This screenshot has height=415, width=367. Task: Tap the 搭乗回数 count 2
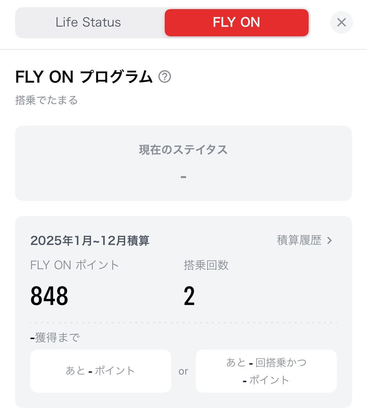[189, 296]
